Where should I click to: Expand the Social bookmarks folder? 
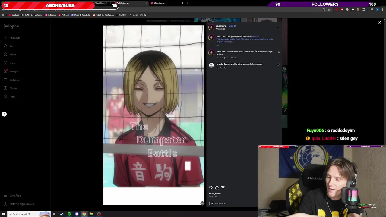pyautogui.click(x=133, y=15)
